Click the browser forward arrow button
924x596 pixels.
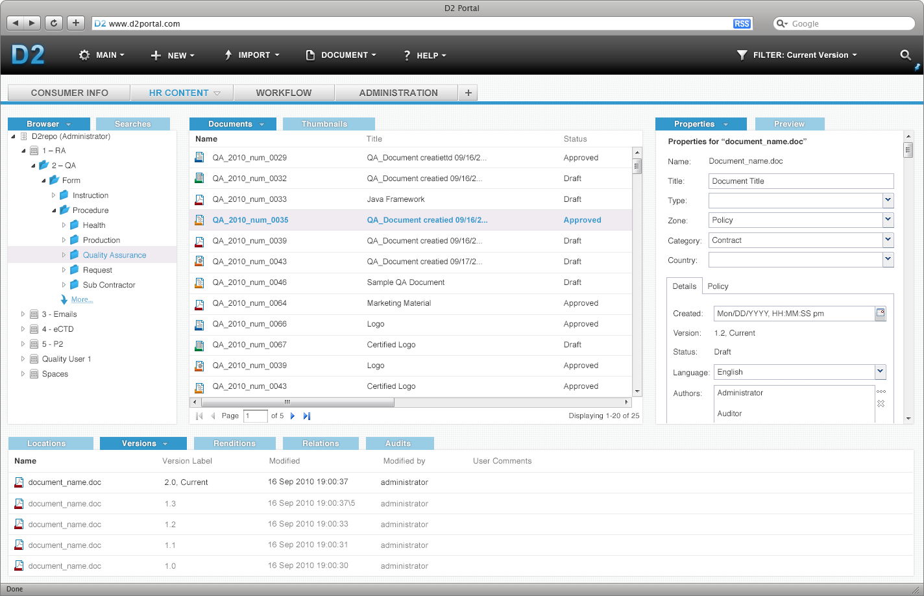[32, 23]
